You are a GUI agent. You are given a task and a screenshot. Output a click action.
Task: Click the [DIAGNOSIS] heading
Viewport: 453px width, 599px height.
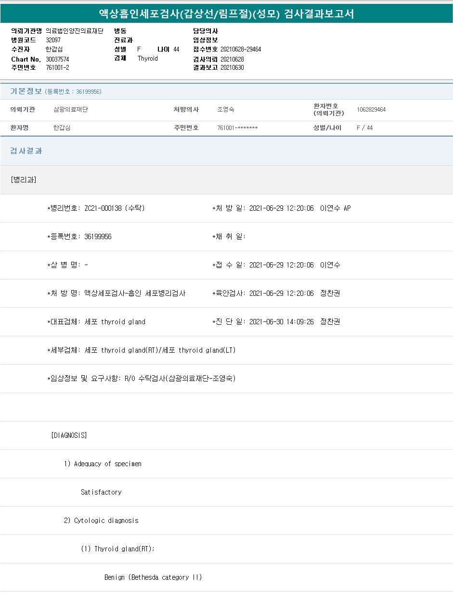(69, 435)
